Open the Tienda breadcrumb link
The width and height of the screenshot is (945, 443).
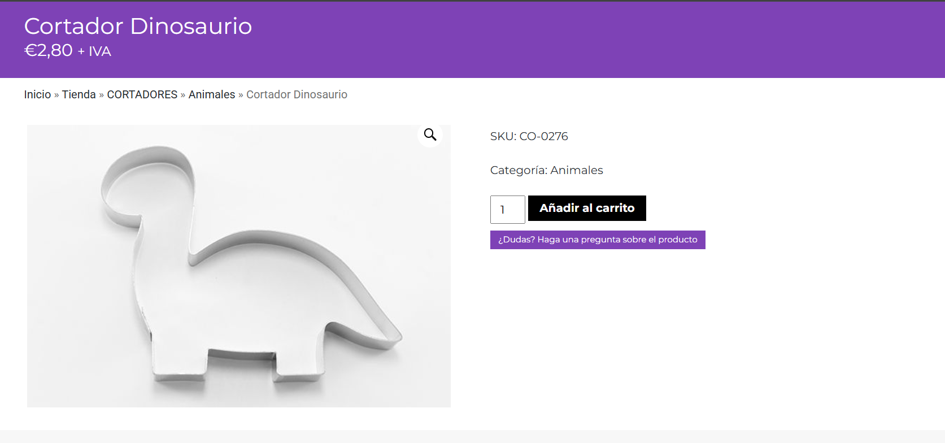pos(79,94)
